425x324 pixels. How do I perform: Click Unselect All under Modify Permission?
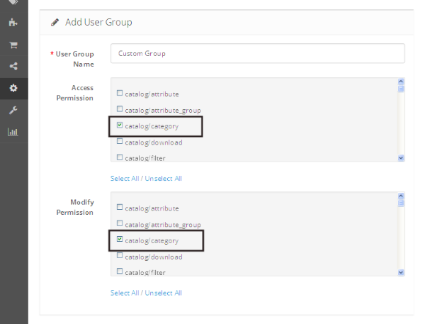pyautogui.click(x=163, y=293)
